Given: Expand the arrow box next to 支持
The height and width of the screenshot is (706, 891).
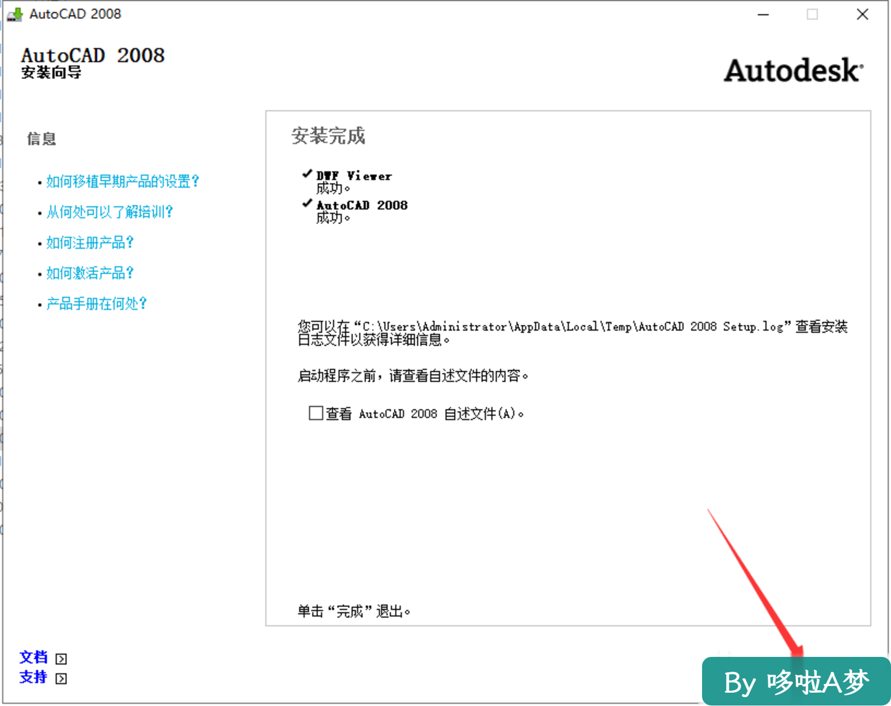Looking at the screenshot, I should [x=61, y=679].
